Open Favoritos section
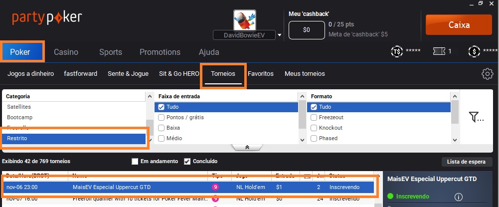 tap(260, 73)
